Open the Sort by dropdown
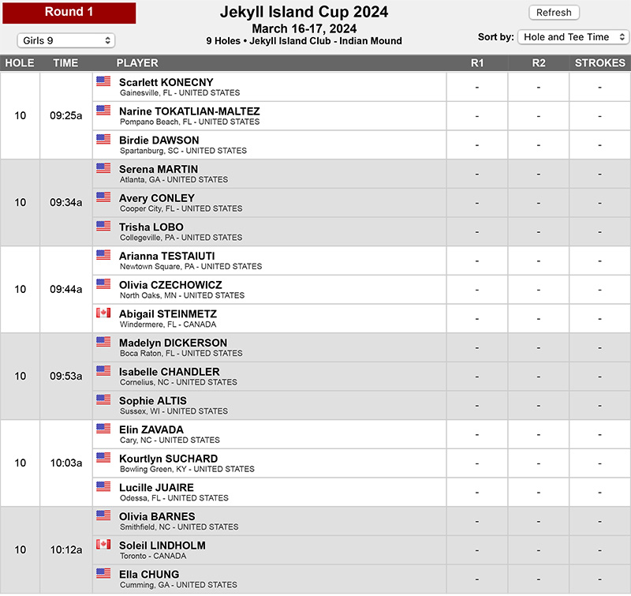The width and height of the screenshot is (631, 596). click(573, 37)
